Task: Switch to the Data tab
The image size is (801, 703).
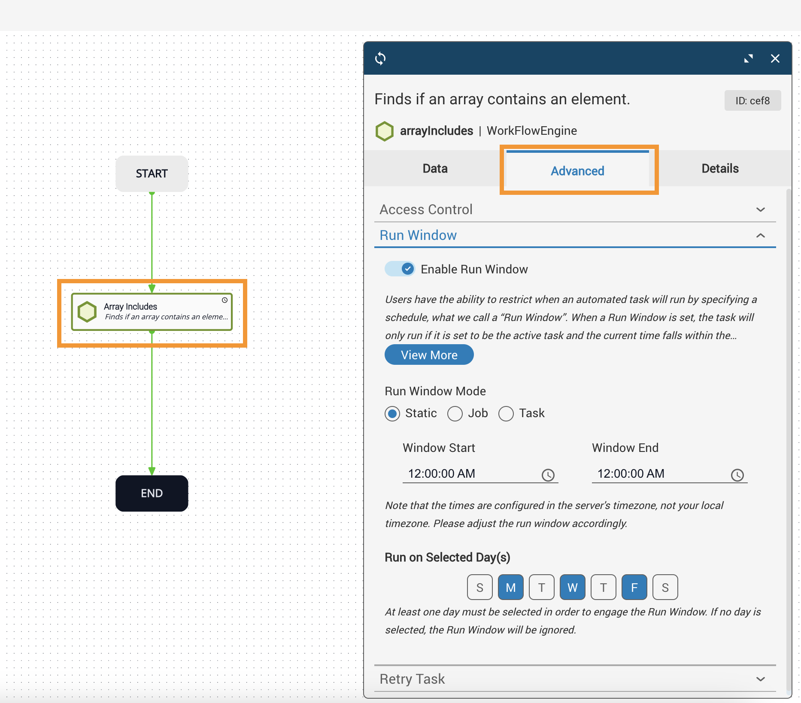Action: pos(435,169)
